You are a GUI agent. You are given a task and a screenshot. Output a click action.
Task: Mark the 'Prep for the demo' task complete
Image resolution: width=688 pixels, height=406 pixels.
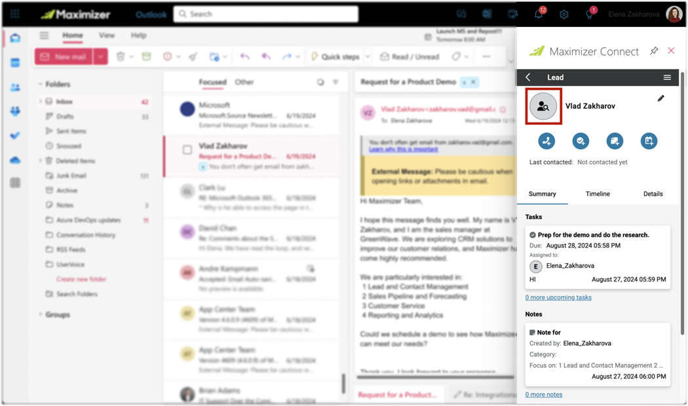[x=532, y=235]
